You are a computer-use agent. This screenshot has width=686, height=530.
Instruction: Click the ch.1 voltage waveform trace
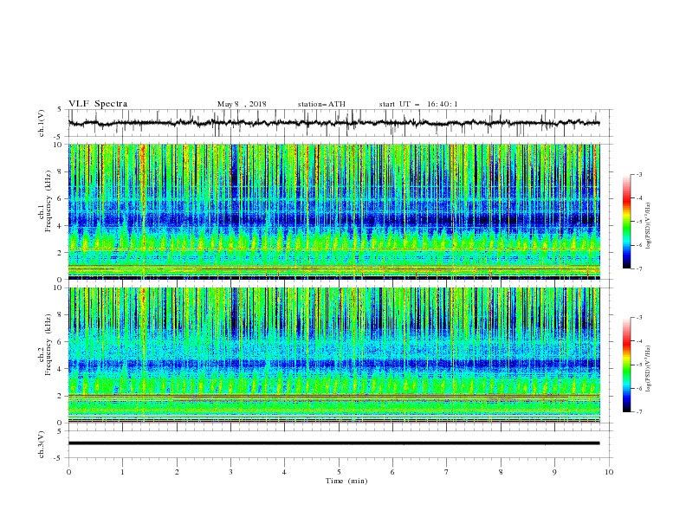333,123
